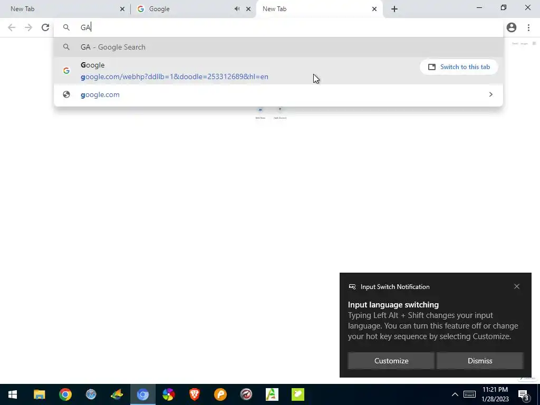Launch Google Chrome from the taskbar

point(65,394)
